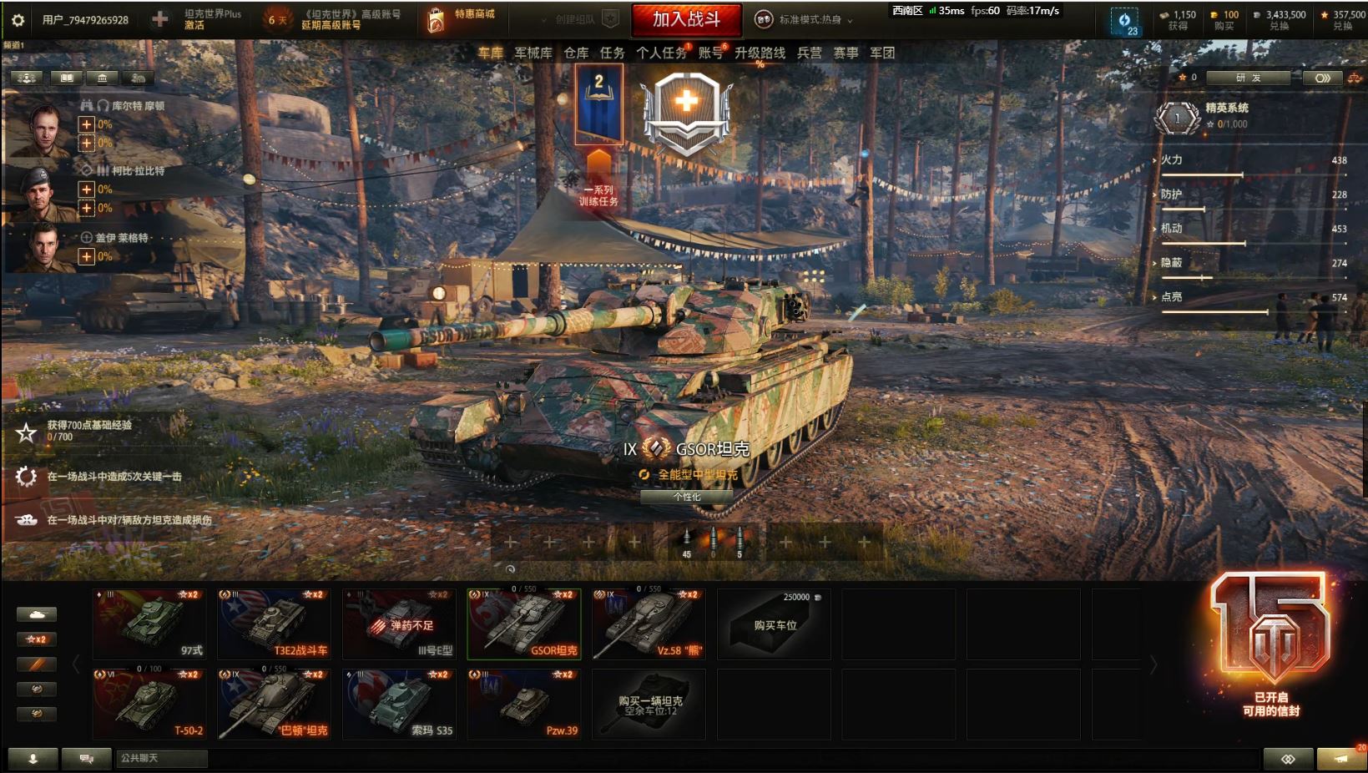Click the 公共聊天 chat field
This screenshot has width=1368, height=773.
point(161,758)
